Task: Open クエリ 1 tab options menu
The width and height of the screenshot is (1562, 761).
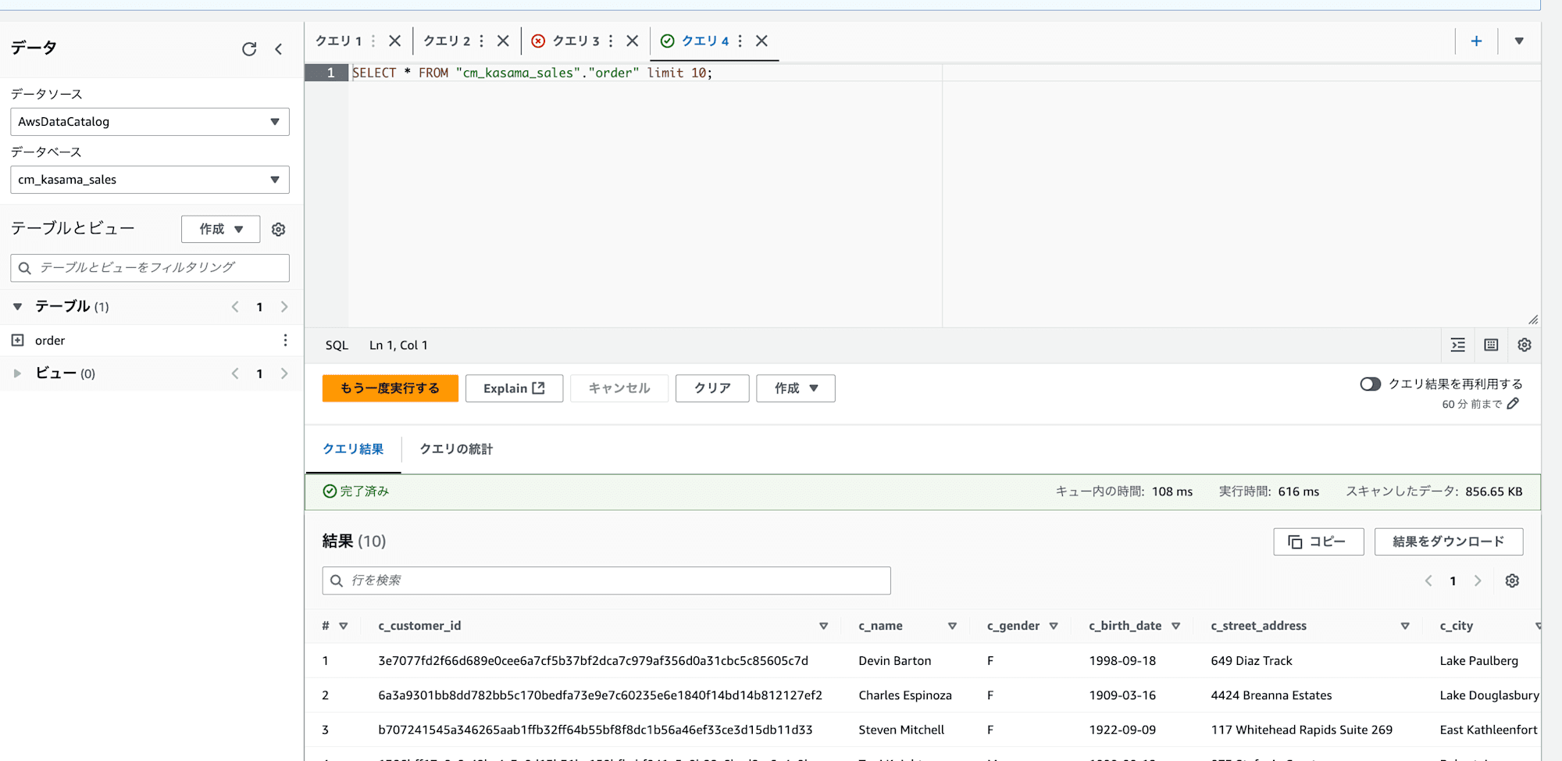Action: pyautogui.click(x=373, y=41)
